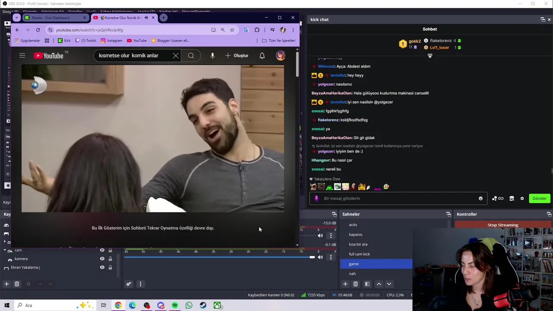This screenshot has width=553, height=311.
Task: Open advanced audio properties gear icon
Action: (128, 284)
